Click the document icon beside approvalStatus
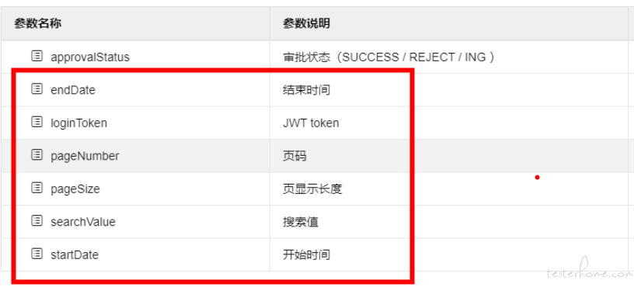 pyautogui.click(x=37, y=56)
